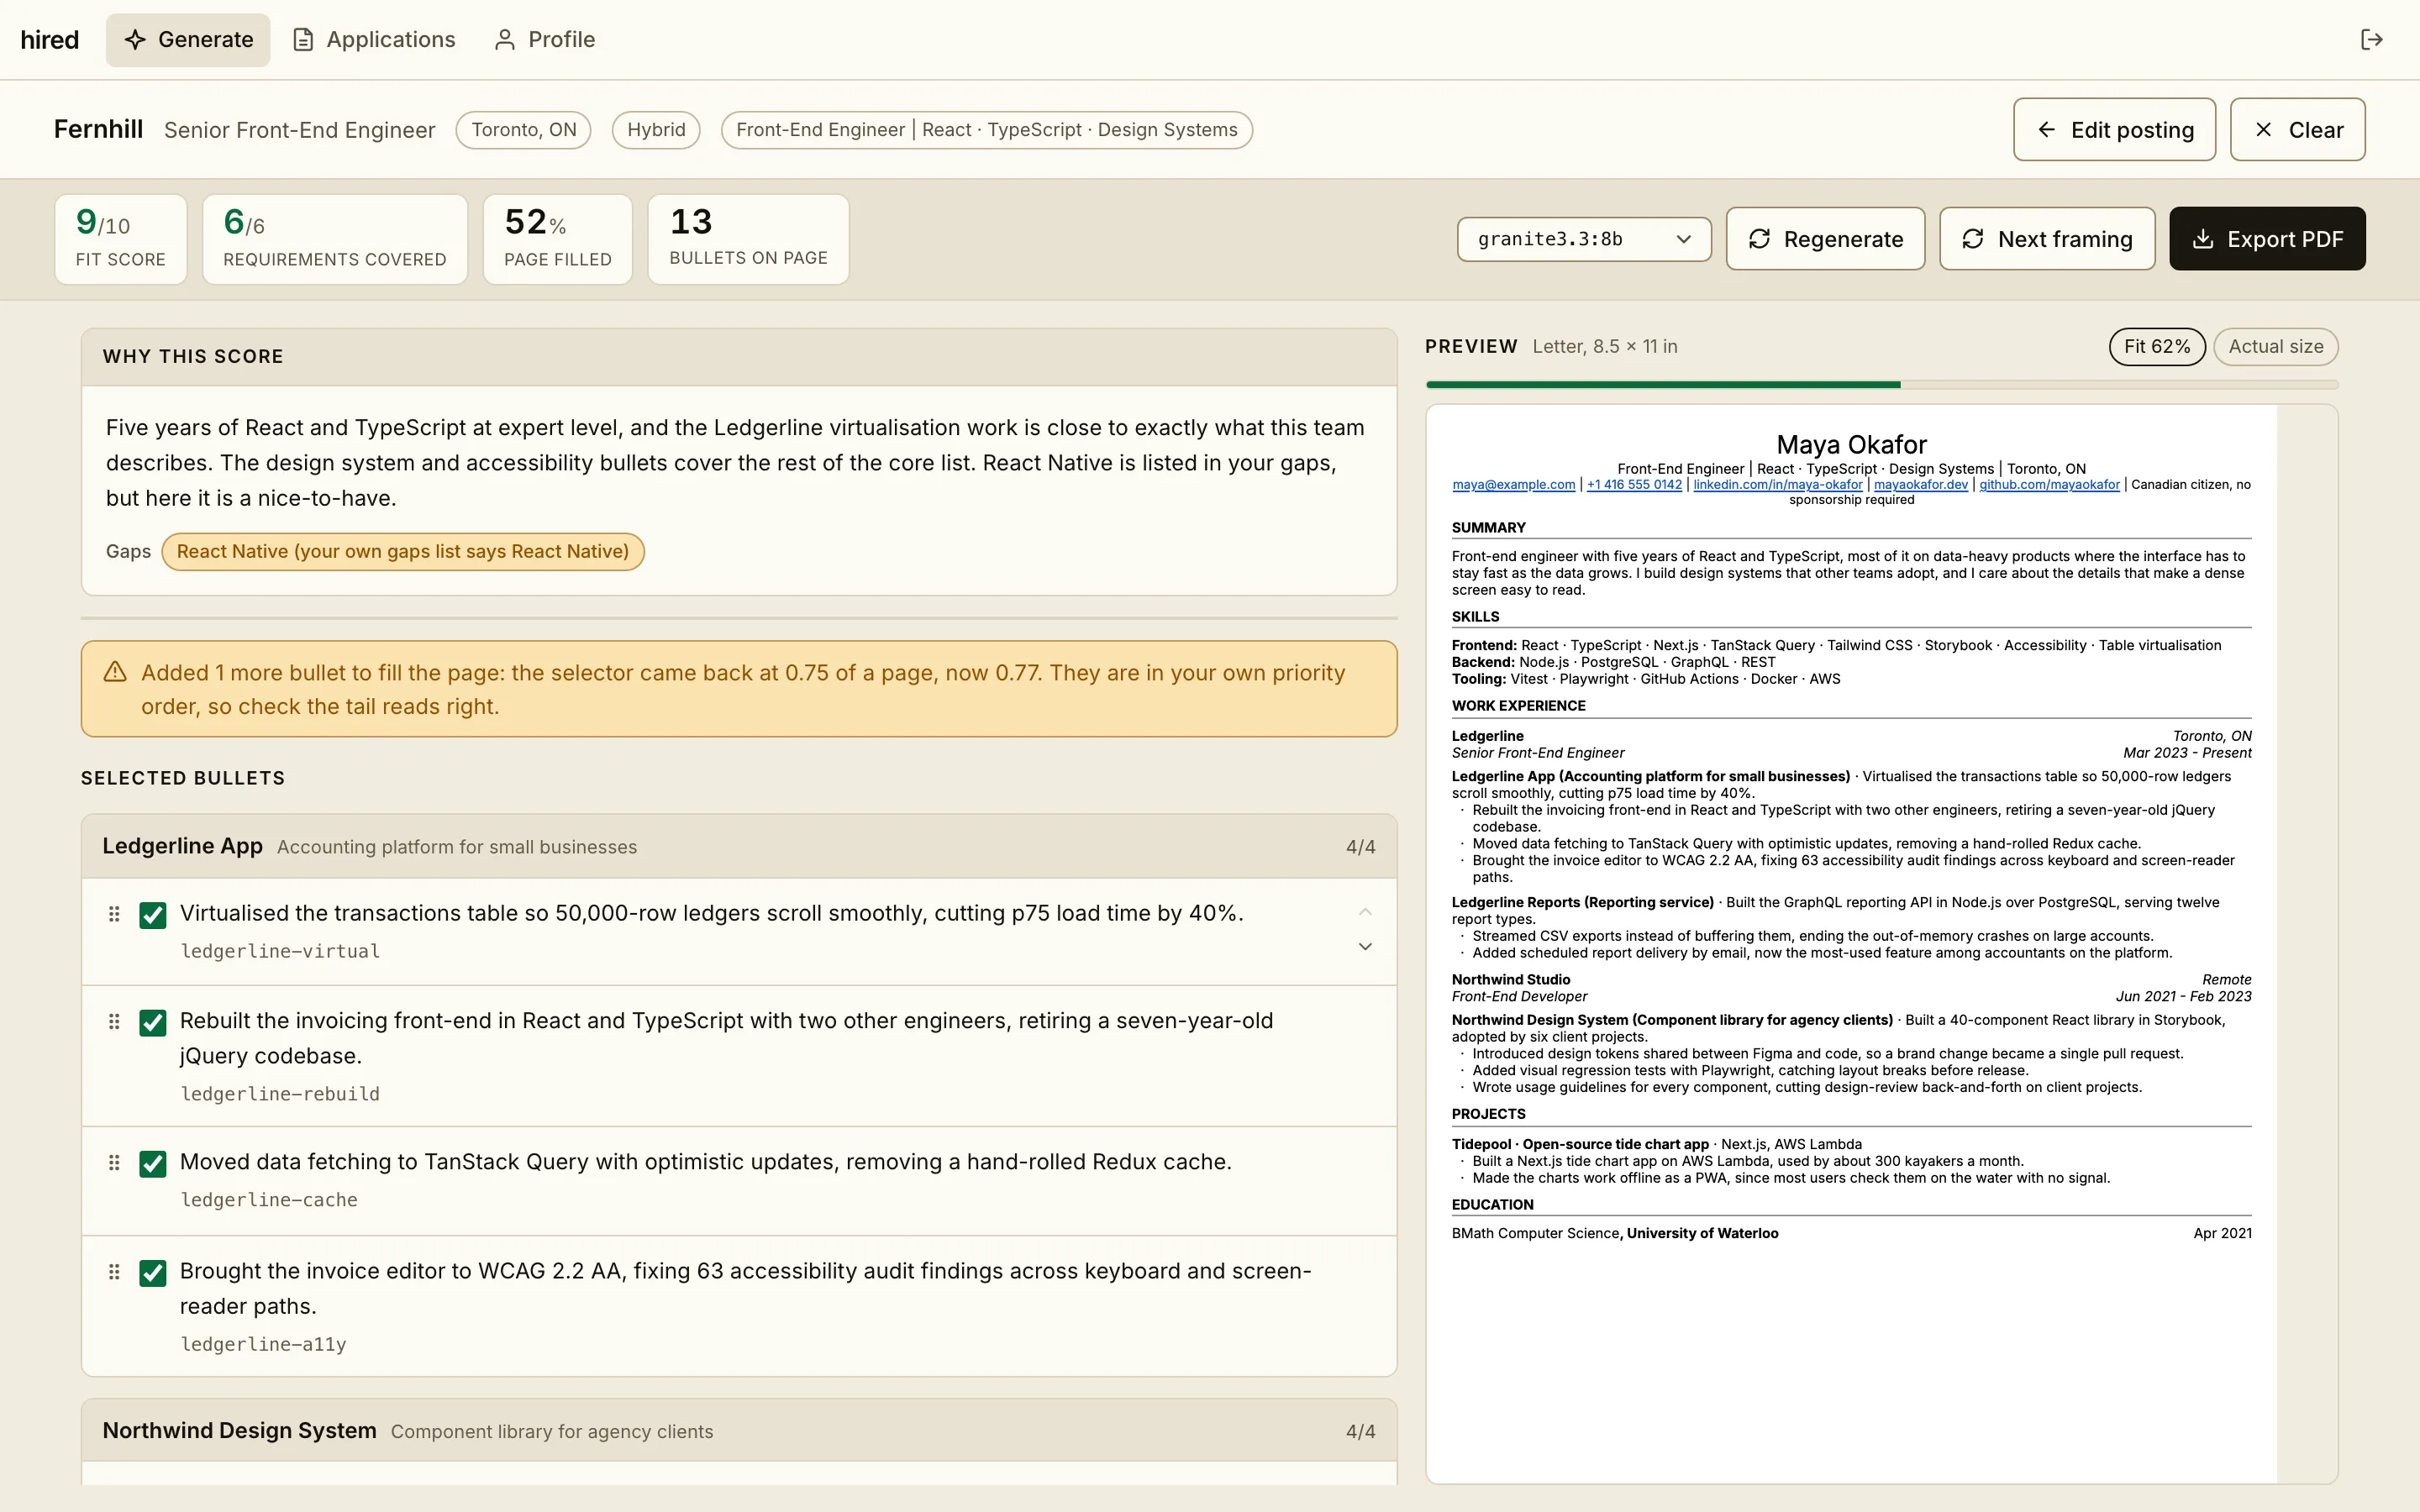Grab the drag handle for the ledgerline-a11y bullet
This screenshot has height=1512, width=2420.
[x=114, y=1272]
